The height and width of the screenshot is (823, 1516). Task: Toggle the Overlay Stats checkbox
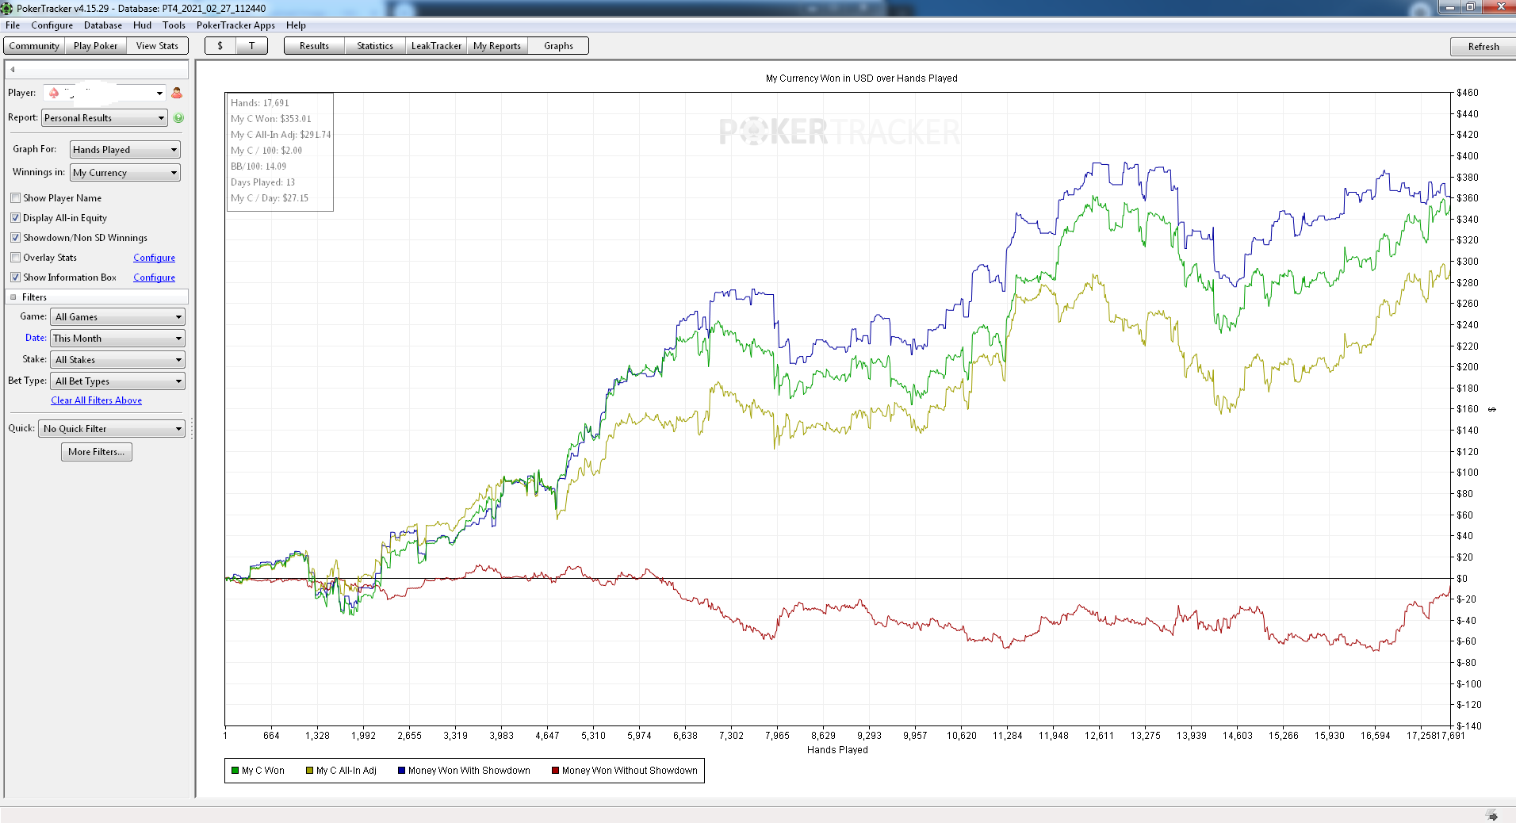coord(16,258)
